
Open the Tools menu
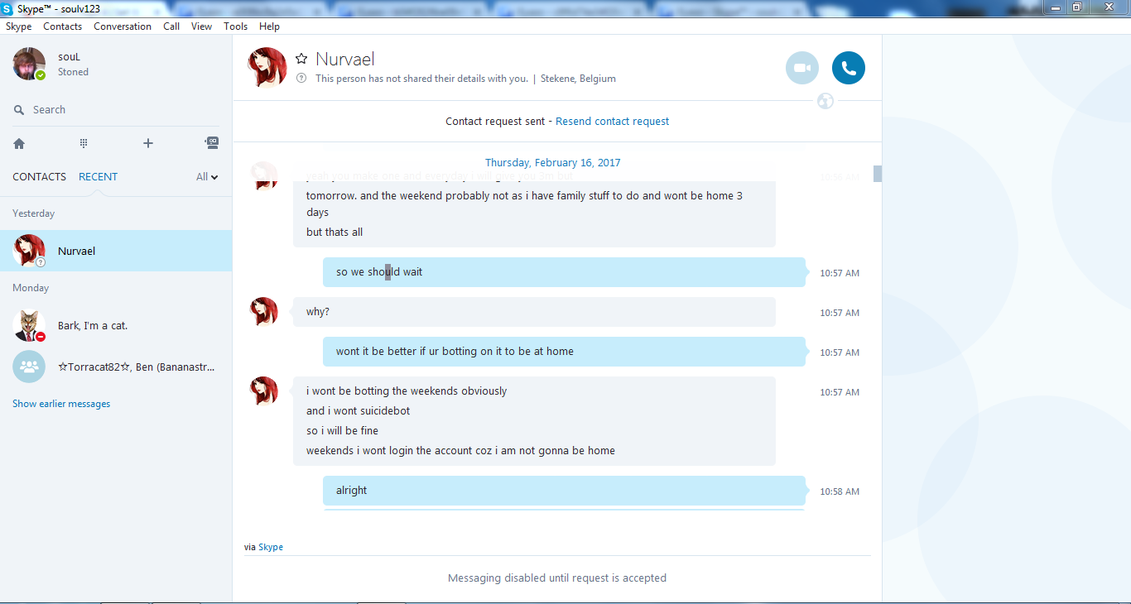click(236, 26)
